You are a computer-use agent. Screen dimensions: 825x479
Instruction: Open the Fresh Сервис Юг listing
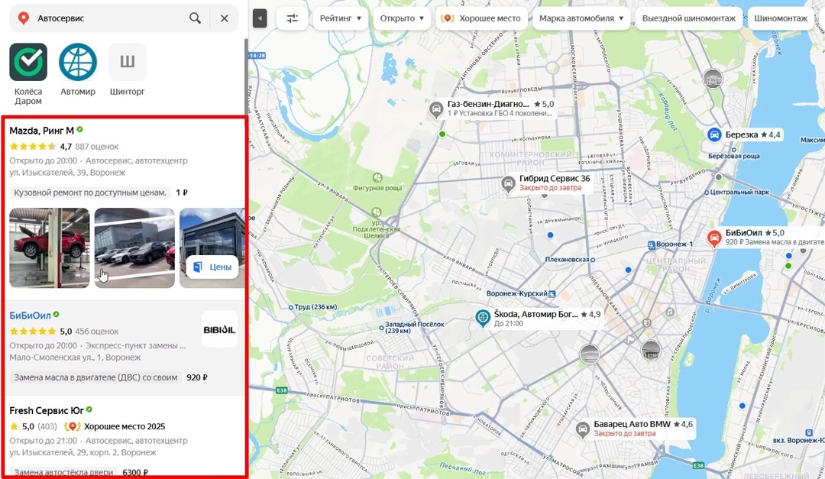(x=47, y=410)
